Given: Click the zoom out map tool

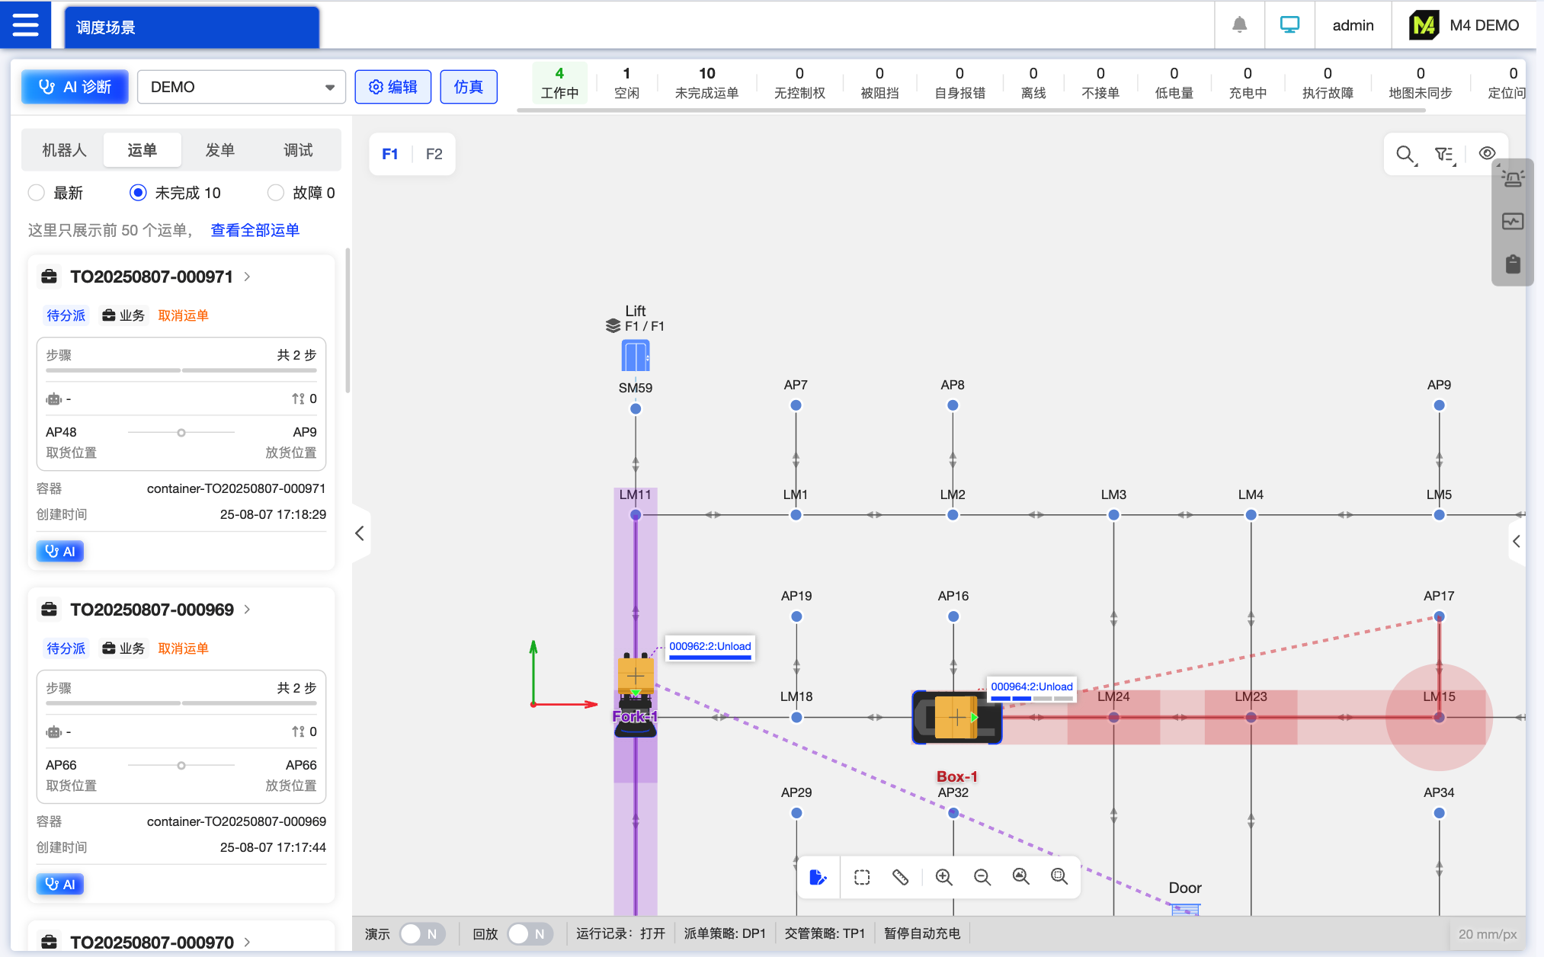Looking at the screenshot, I should coord(982,877).
